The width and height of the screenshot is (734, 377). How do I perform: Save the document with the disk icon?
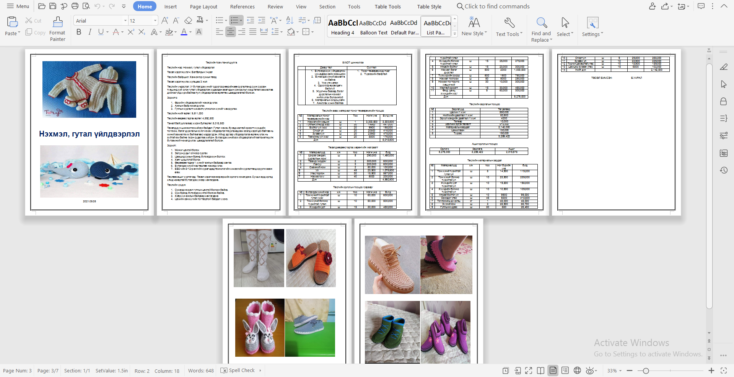53,6
